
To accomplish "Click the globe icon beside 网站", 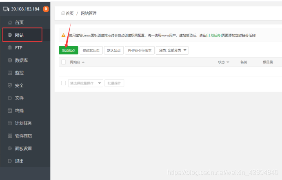I will tap(10, 35).
